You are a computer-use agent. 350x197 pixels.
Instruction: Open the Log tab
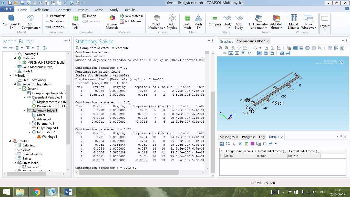262,137
